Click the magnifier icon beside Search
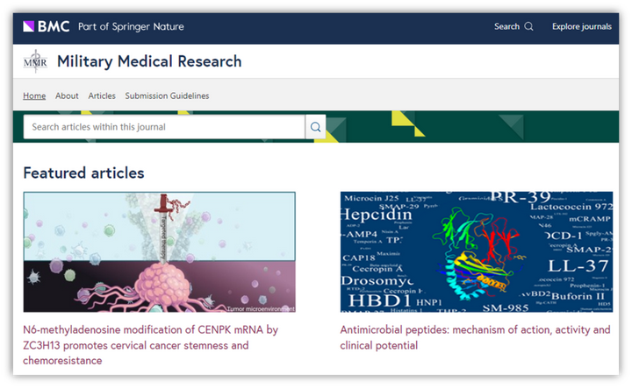The width and height of the screenshot is (632, 388). 528,26
